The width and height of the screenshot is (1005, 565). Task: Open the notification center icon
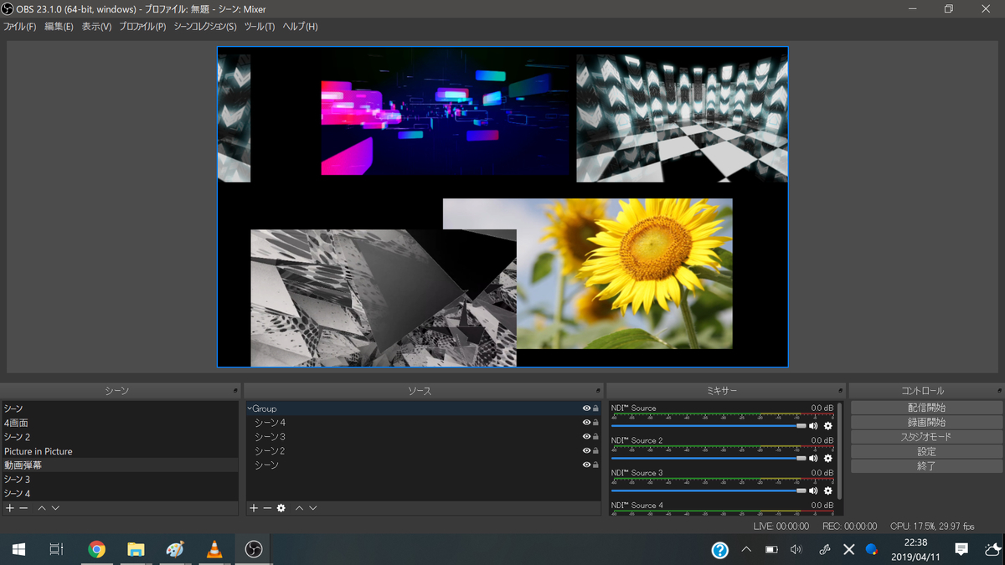[961, 549]
